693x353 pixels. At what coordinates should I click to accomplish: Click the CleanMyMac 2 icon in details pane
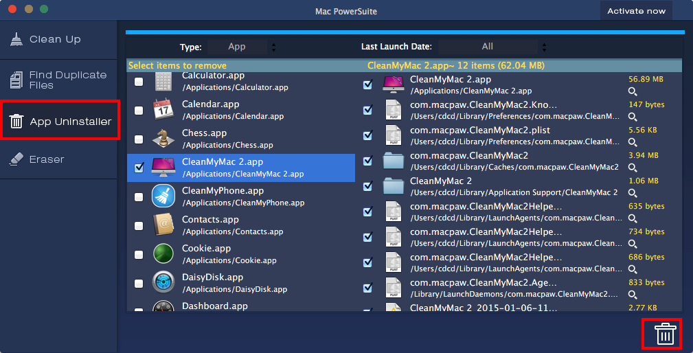(x=394, y=84)
